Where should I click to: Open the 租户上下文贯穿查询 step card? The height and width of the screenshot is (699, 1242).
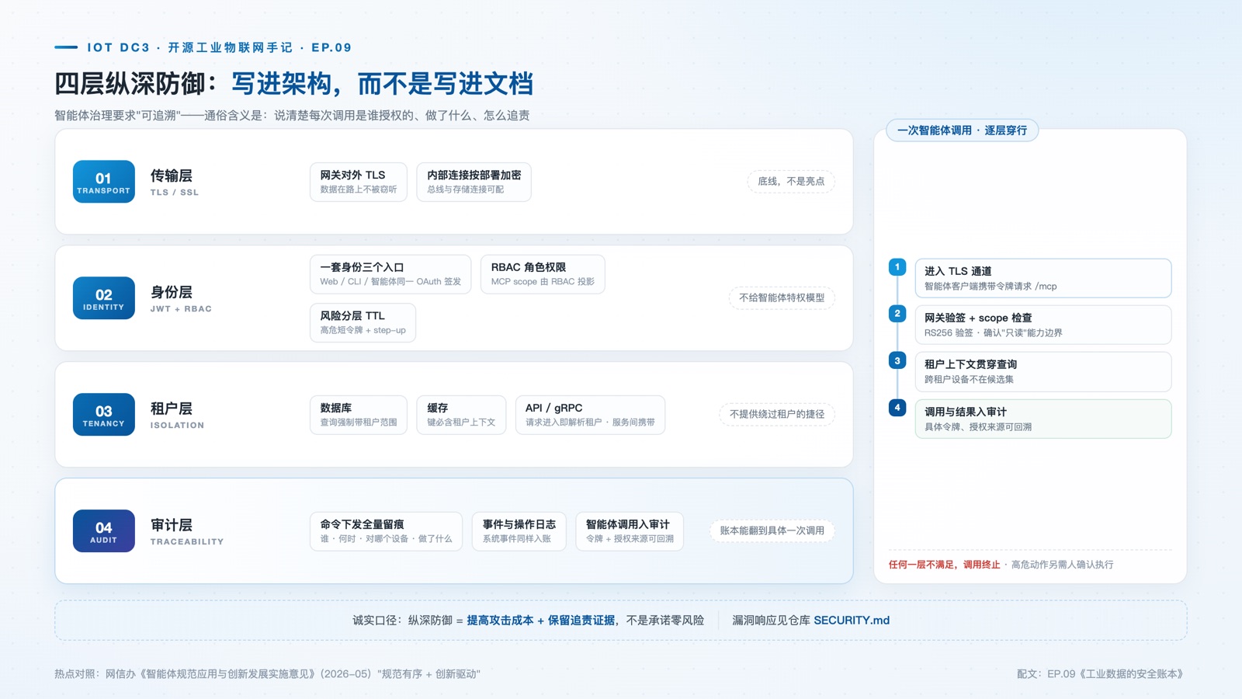pos(1043,372)
